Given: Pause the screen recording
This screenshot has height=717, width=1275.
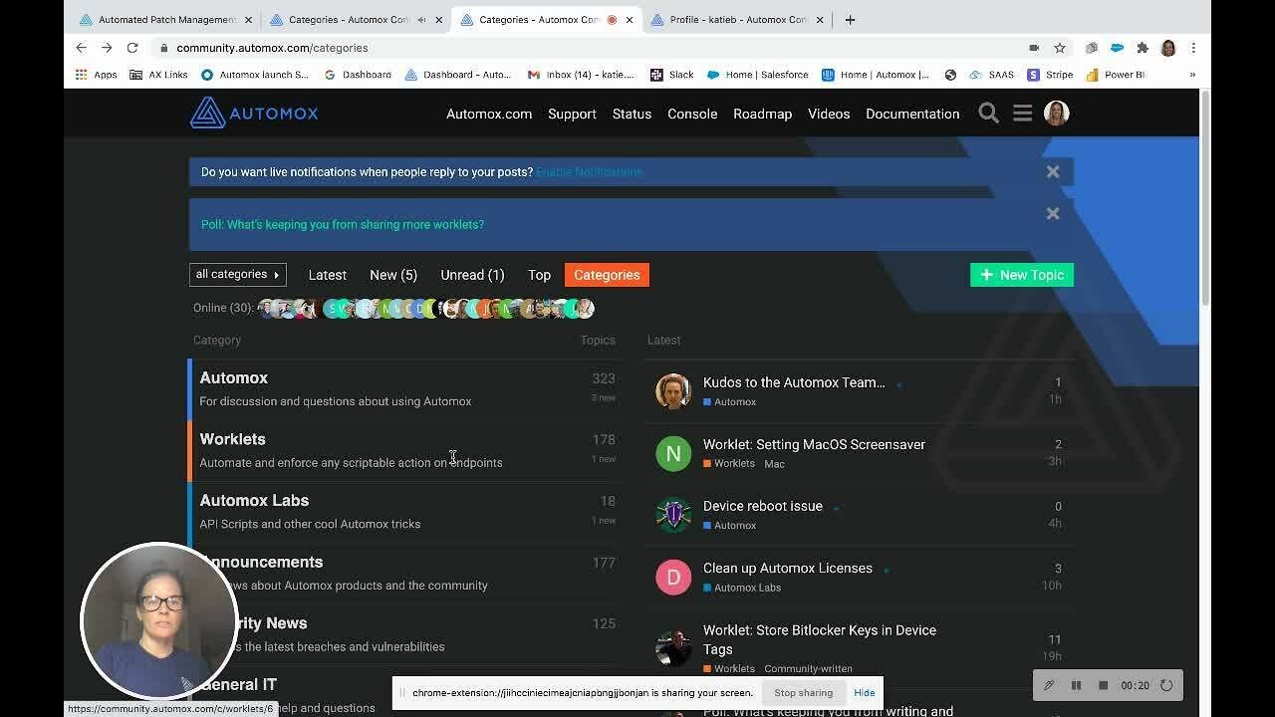Looking at the screenshot, I should click(x=1076, y=685).
